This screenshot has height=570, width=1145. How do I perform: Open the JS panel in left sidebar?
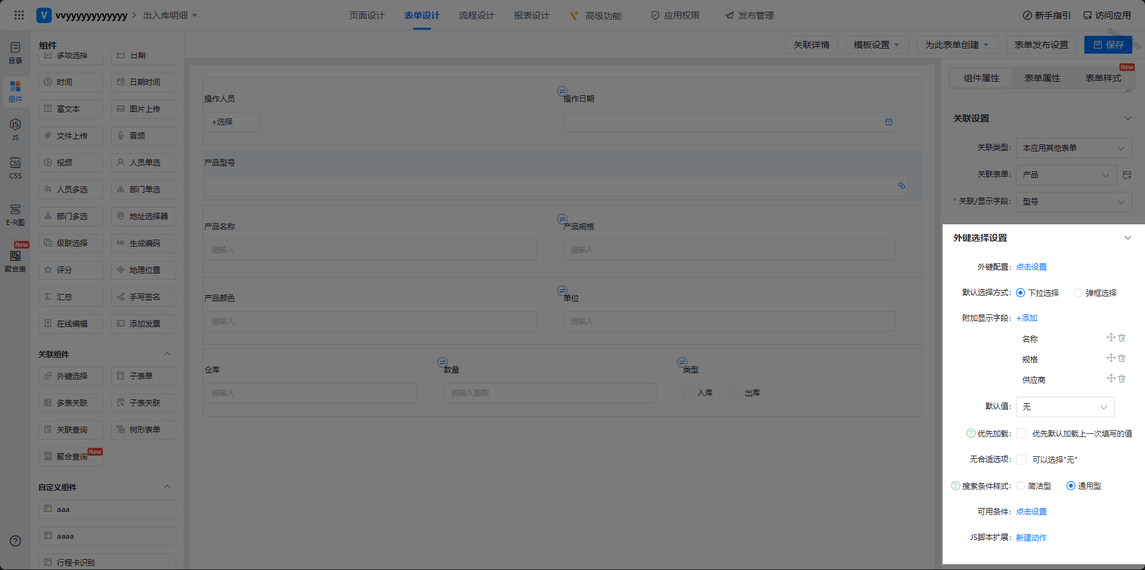pyautogui.click(x=15, y=128)
